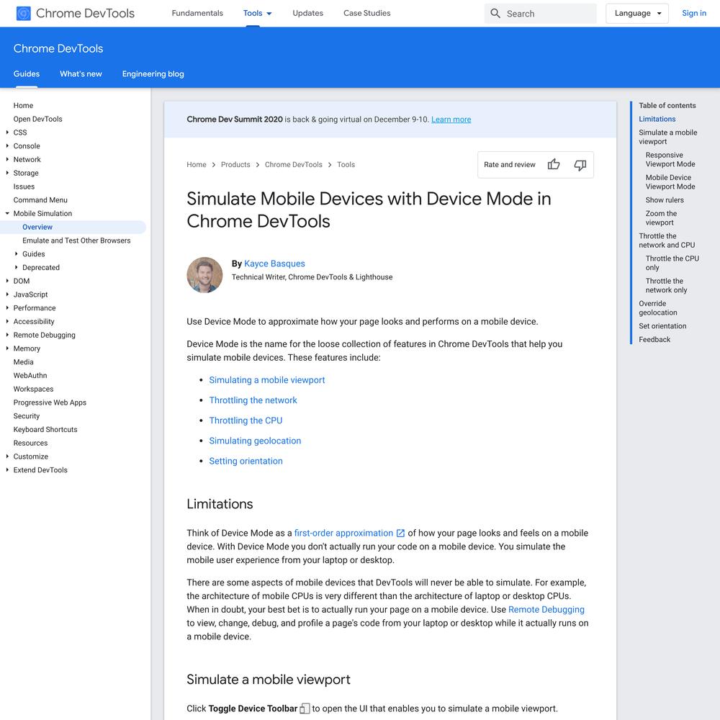Open Command Menu in the sidebar
Screen dimensions: 720x720
(x=40, y=200)
